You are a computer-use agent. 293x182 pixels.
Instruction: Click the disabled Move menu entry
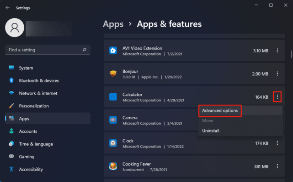point(240,121)
